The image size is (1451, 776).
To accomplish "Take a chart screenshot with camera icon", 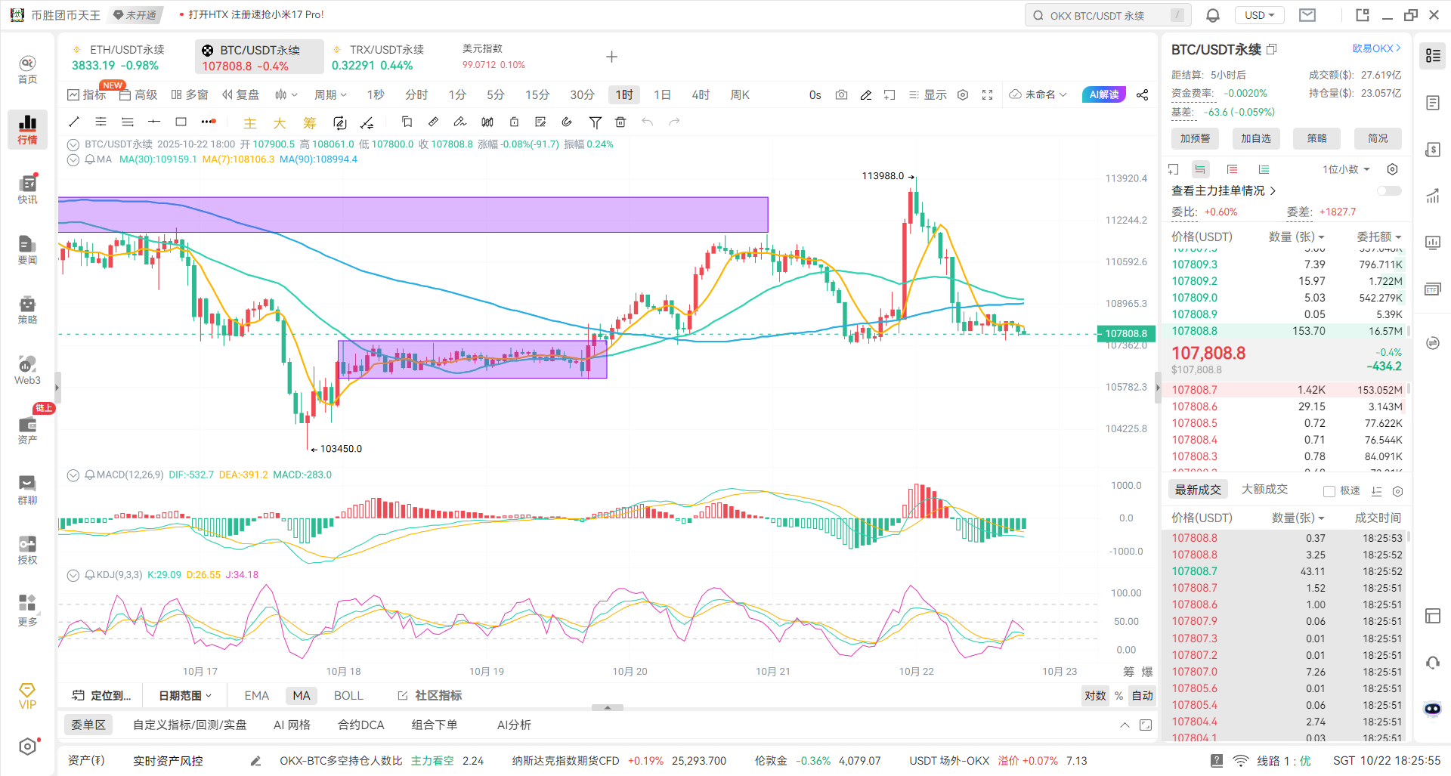I will (x=841, y=94).
